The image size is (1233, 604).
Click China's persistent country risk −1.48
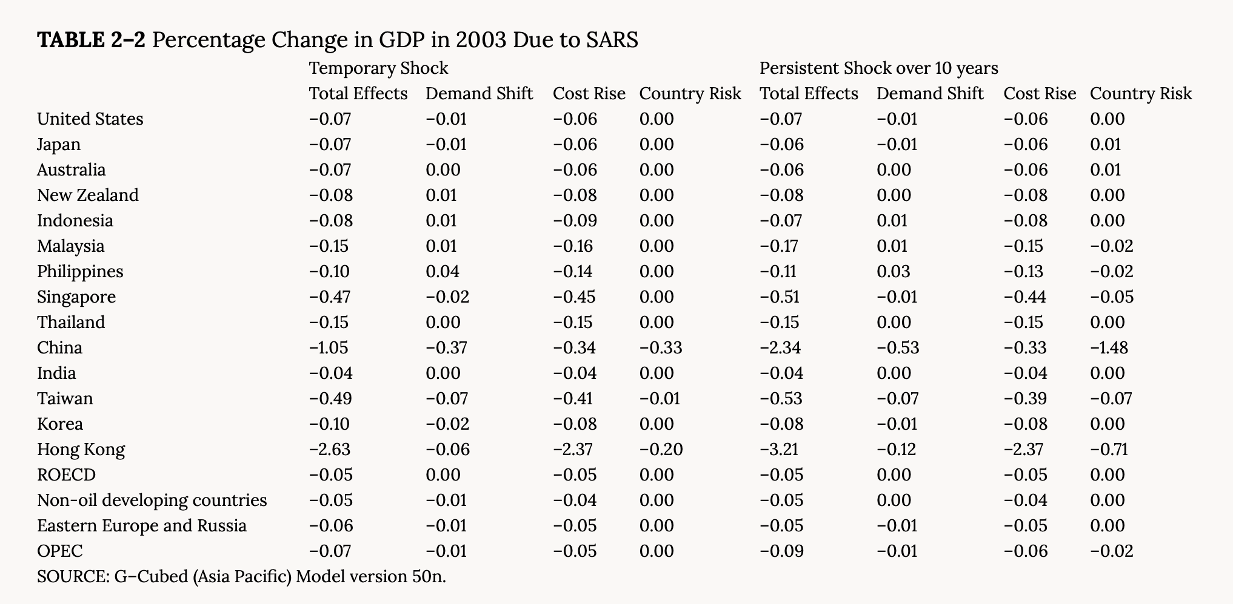click(1109, 347)
